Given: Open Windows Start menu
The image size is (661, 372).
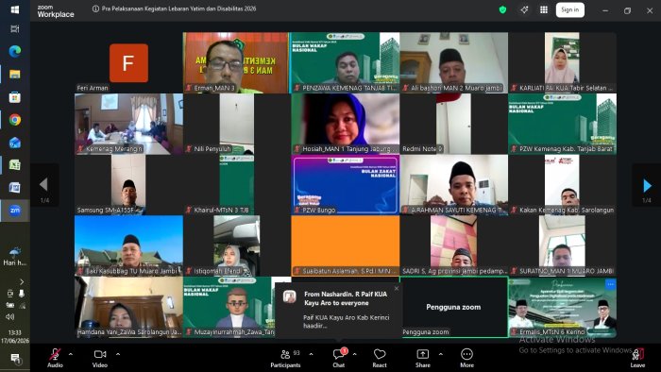Looking at the screenshot, I should (15, 8).
